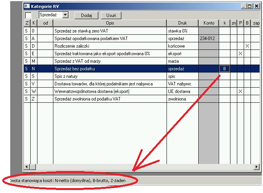
Task: Click the horizontal scrollbar left arrow
Action: 27,167
